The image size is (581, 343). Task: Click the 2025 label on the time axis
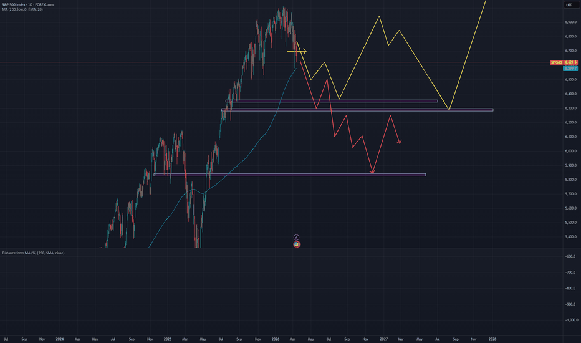point(168,339)
